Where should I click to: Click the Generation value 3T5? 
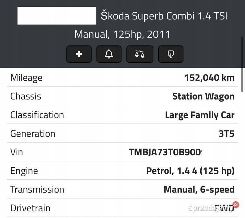coord(227,133)
